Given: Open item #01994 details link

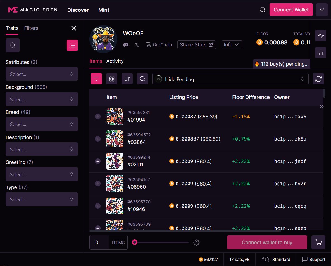Looking at the screenshot, I should point(136,120).
